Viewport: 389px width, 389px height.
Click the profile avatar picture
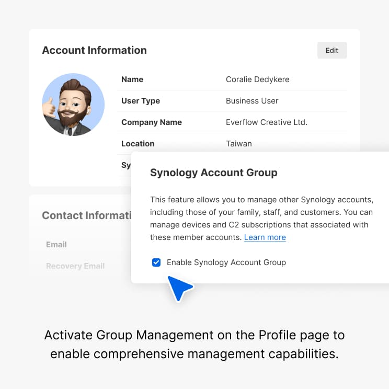coord(73,105)
